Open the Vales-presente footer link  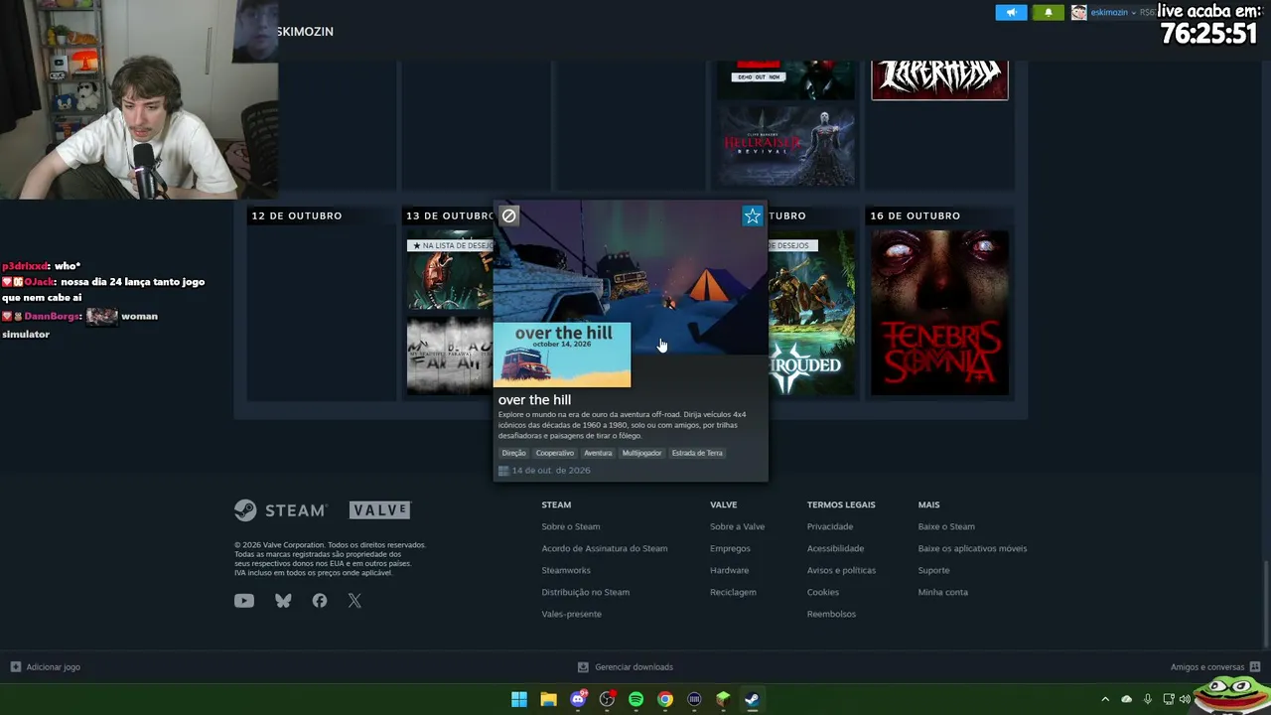pos(572,614)
